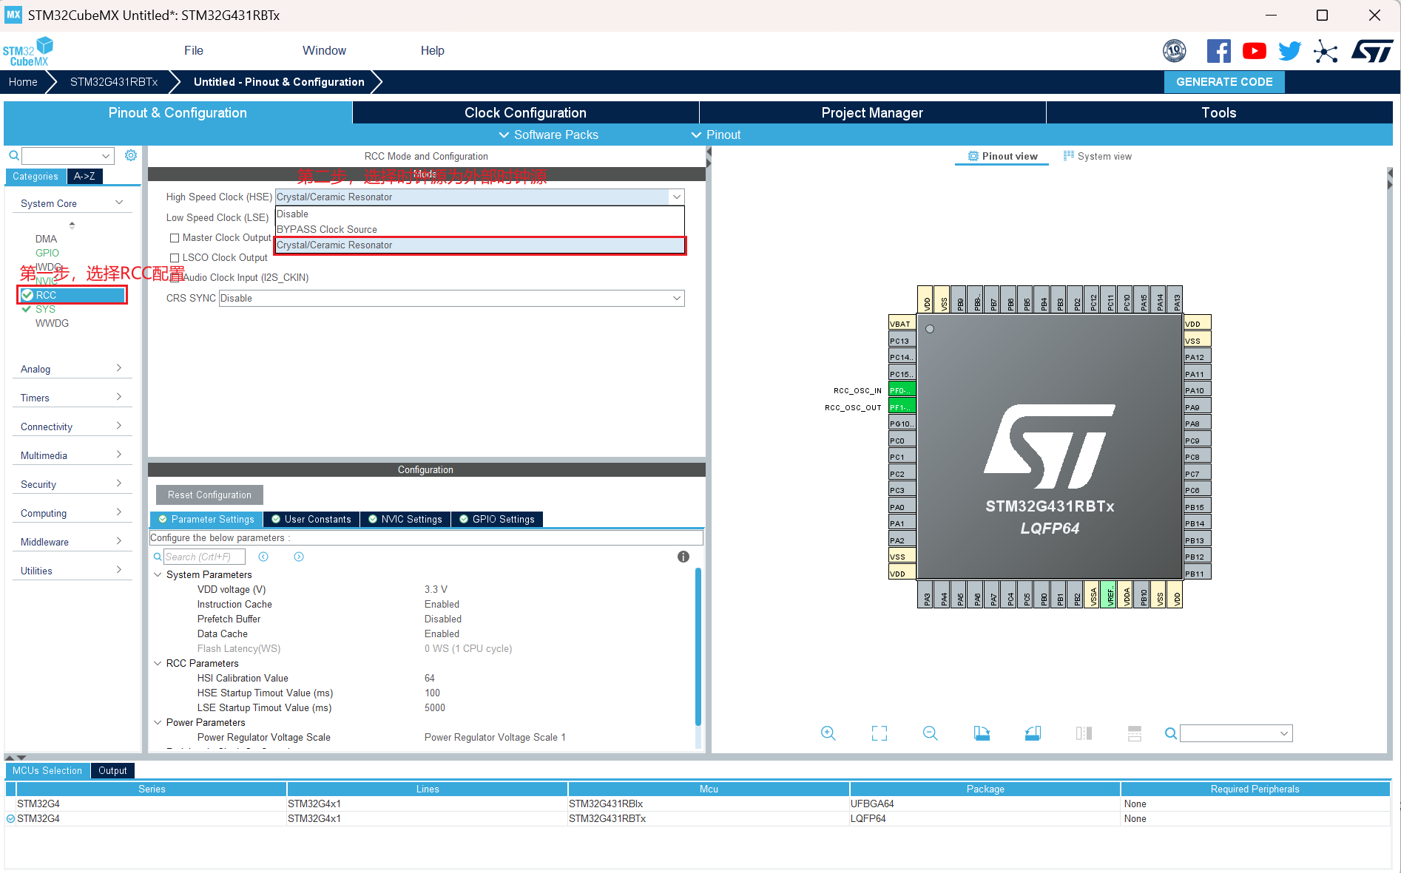Click Reset Configuration button
The width and height of the screenshot is (1401, 873).
tap(209, 495)
